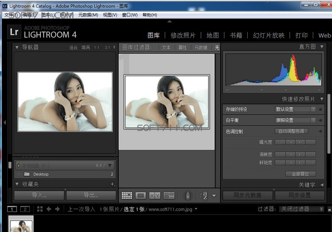This screenshot has width=332, height=232.
Task: Click Reset All 全部复位 button
Action: point(301,174)
